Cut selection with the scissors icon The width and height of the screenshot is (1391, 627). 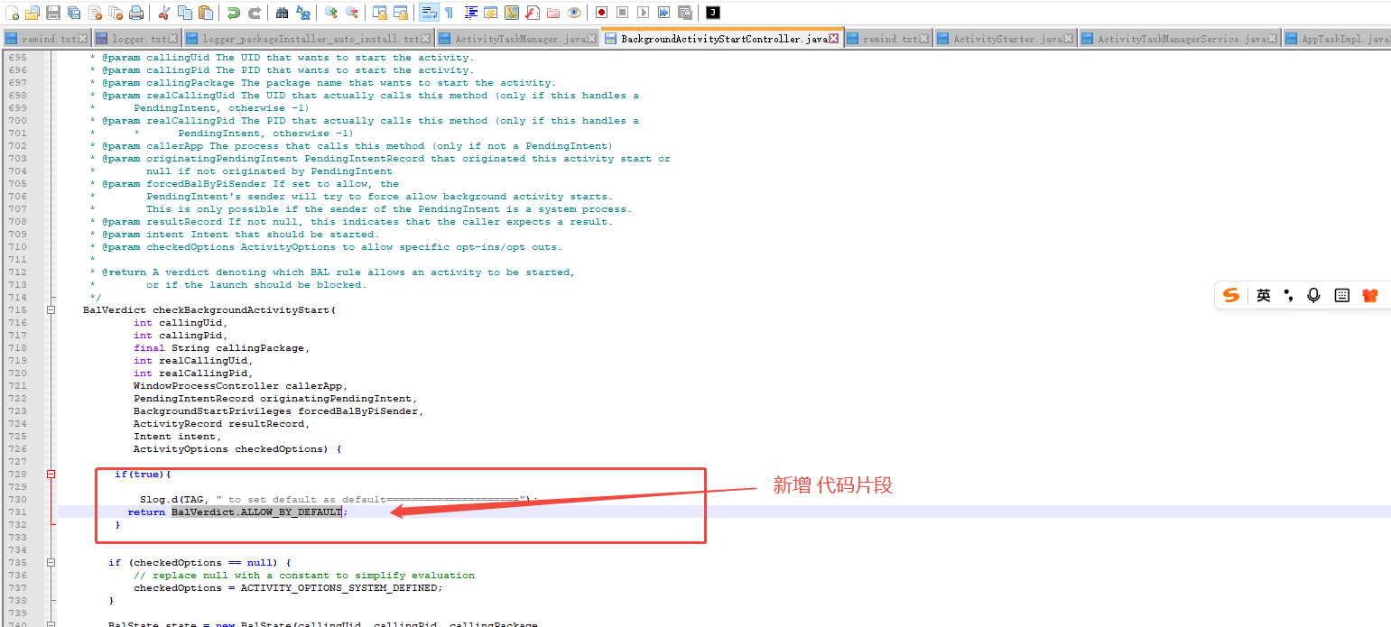(163, 13)
